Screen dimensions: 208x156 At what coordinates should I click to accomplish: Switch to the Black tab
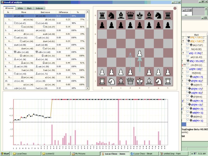[x=29, y=8]
